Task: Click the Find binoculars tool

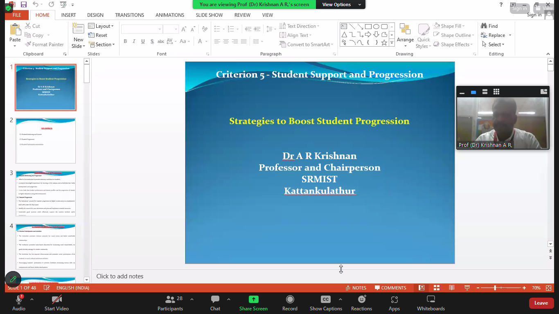Action: click(x=489, y=26)
